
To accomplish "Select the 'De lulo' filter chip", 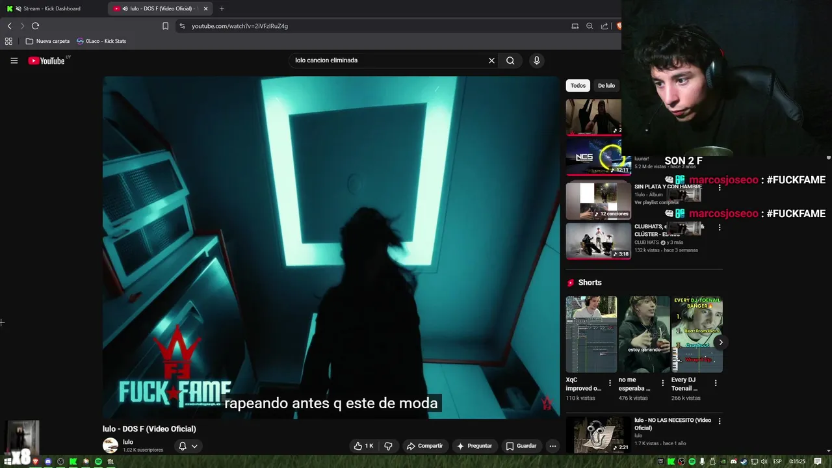I will click(606, 86).
